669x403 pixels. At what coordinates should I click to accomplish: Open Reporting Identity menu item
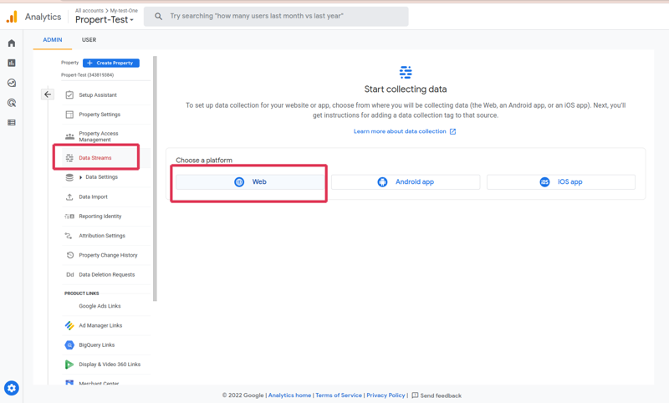click(100, 217)
